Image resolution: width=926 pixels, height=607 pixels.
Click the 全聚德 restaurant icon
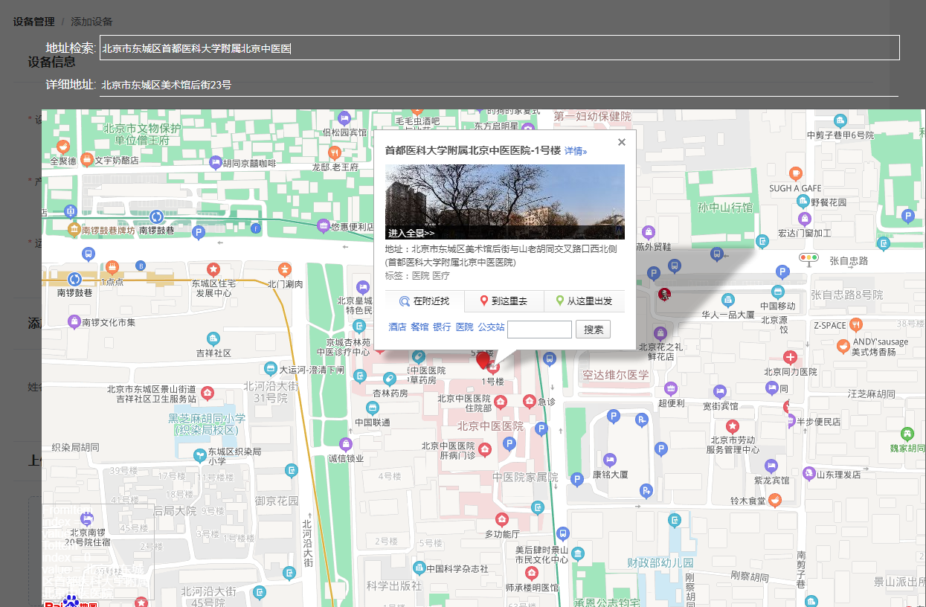point(63,147)
